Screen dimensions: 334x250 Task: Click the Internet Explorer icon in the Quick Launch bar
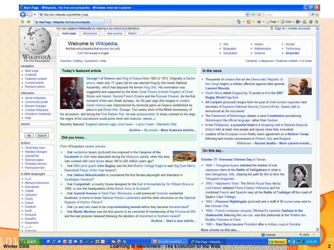[54, 242]
